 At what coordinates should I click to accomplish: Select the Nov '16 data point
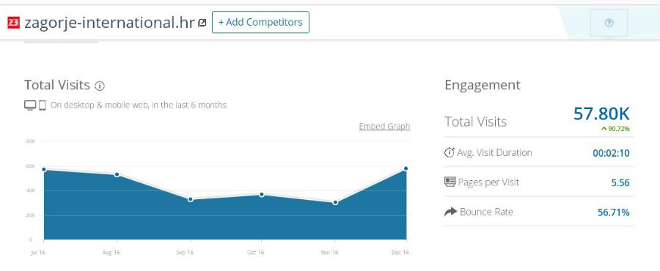335,202
